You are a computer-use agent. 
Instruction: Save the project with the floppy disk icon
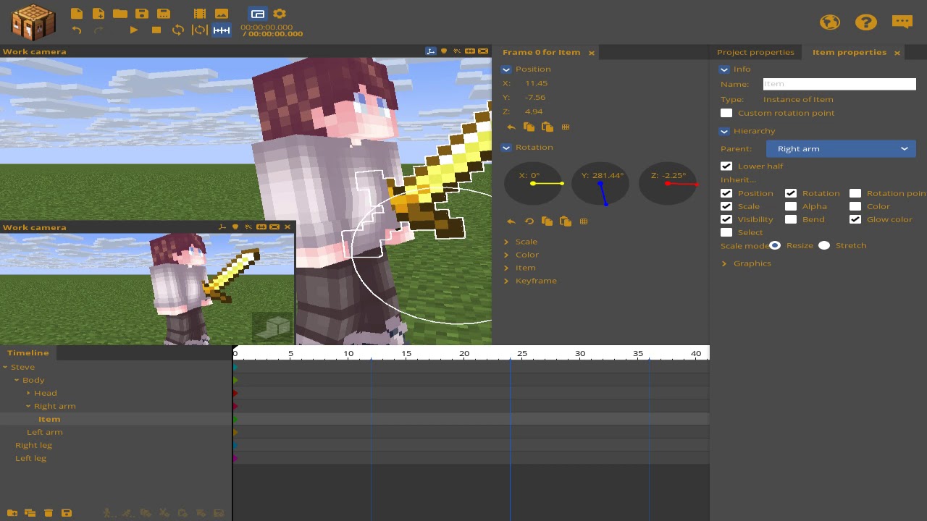pyautogui.click(x=142, y=14)
